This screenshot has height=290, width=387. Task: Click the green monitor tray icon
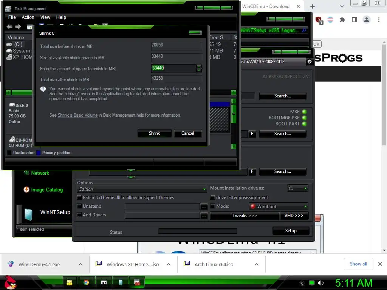[312, 283]
